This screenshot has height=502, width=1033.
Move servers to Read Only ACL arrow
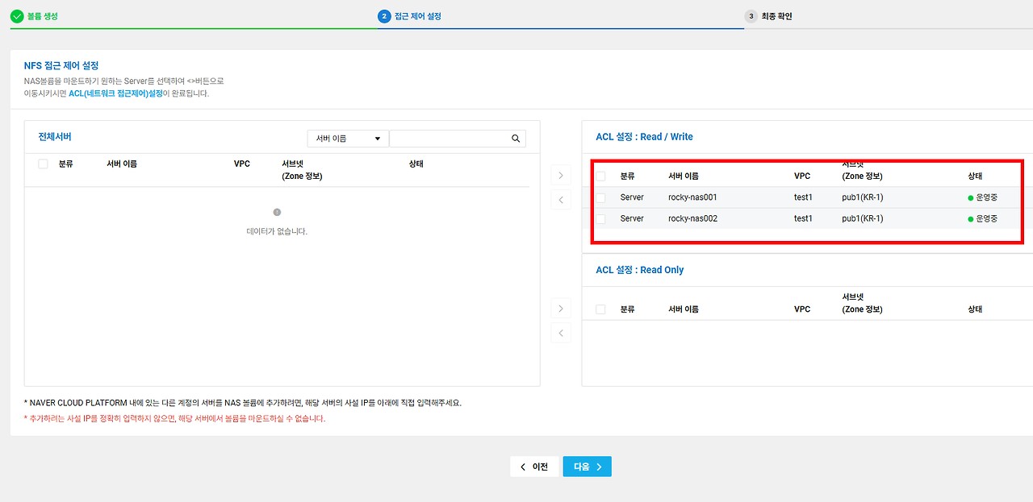tap(560, 308)
